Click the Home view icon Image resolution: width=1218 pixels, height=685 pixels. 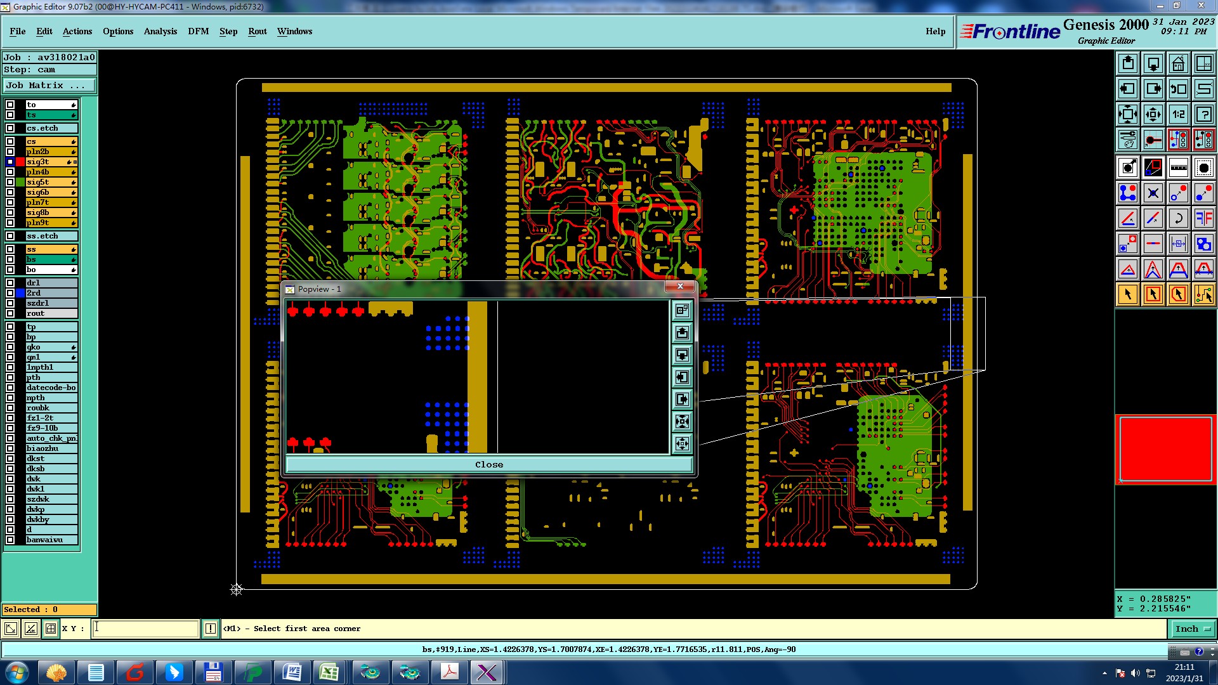pos(1178,63)
